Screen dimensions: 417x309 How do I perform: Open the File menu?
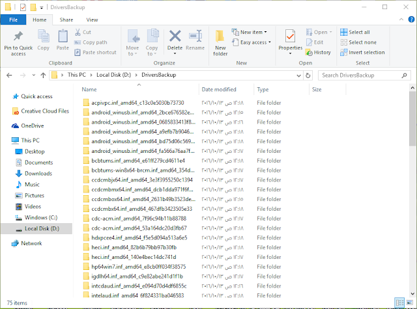[13, 20]
